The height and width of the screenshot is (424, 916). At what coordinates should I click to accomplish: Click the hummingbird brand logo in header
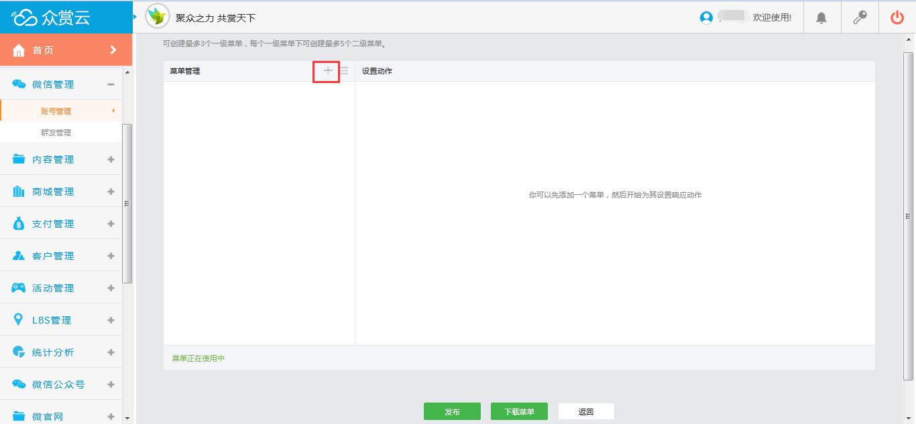click(x=158, y=17)
